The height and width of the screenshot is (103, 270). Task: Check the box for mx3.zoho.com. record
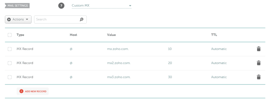10,77
